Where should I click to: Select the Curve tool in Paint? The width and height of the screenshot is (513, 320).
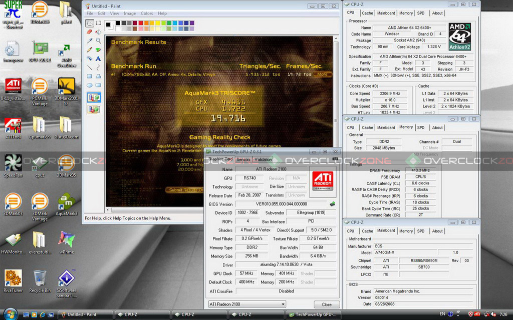point(98,67)
